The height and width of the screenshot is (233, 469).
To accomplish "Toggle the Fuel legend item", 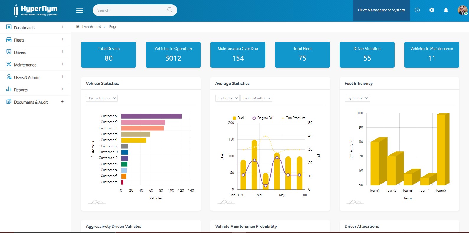I will pos(238,118).
